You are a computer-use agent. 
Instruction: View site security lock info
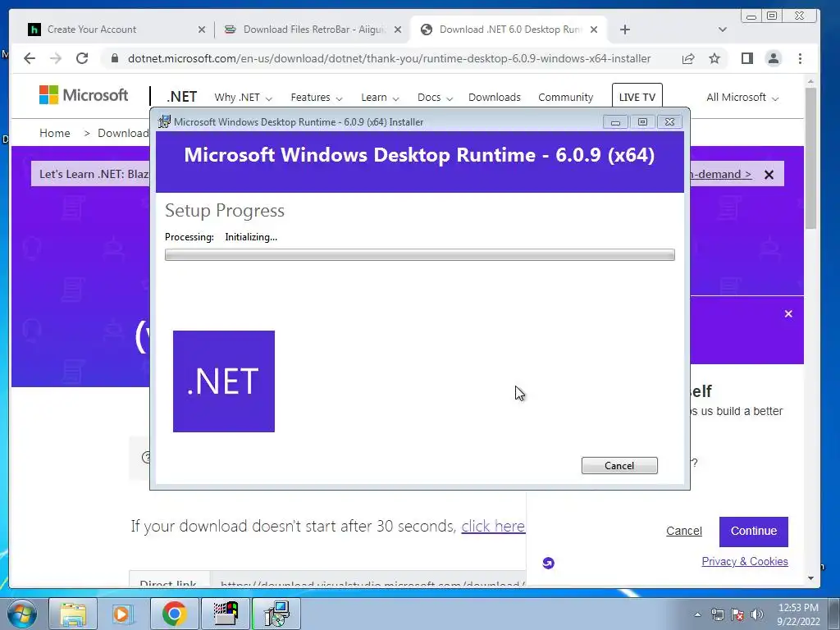pyautogui.click(x=115, y=58)
